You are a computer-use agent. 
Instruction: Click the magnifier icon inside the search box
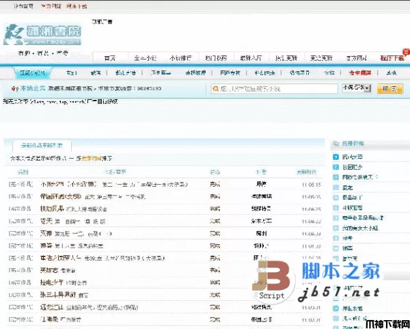point(216,88)
